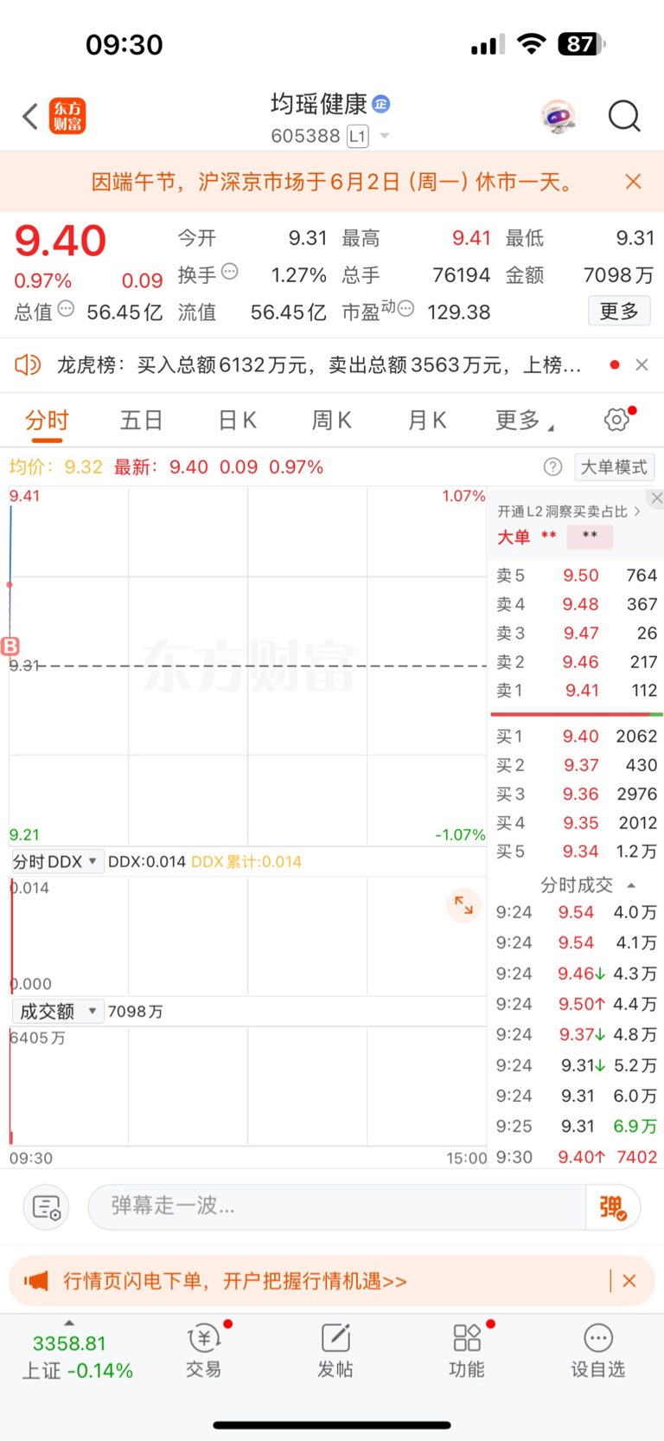Viewport: 664px width, 1441px height.
Task: Switch to the 周K tab
Action: [x=332, y=421]
